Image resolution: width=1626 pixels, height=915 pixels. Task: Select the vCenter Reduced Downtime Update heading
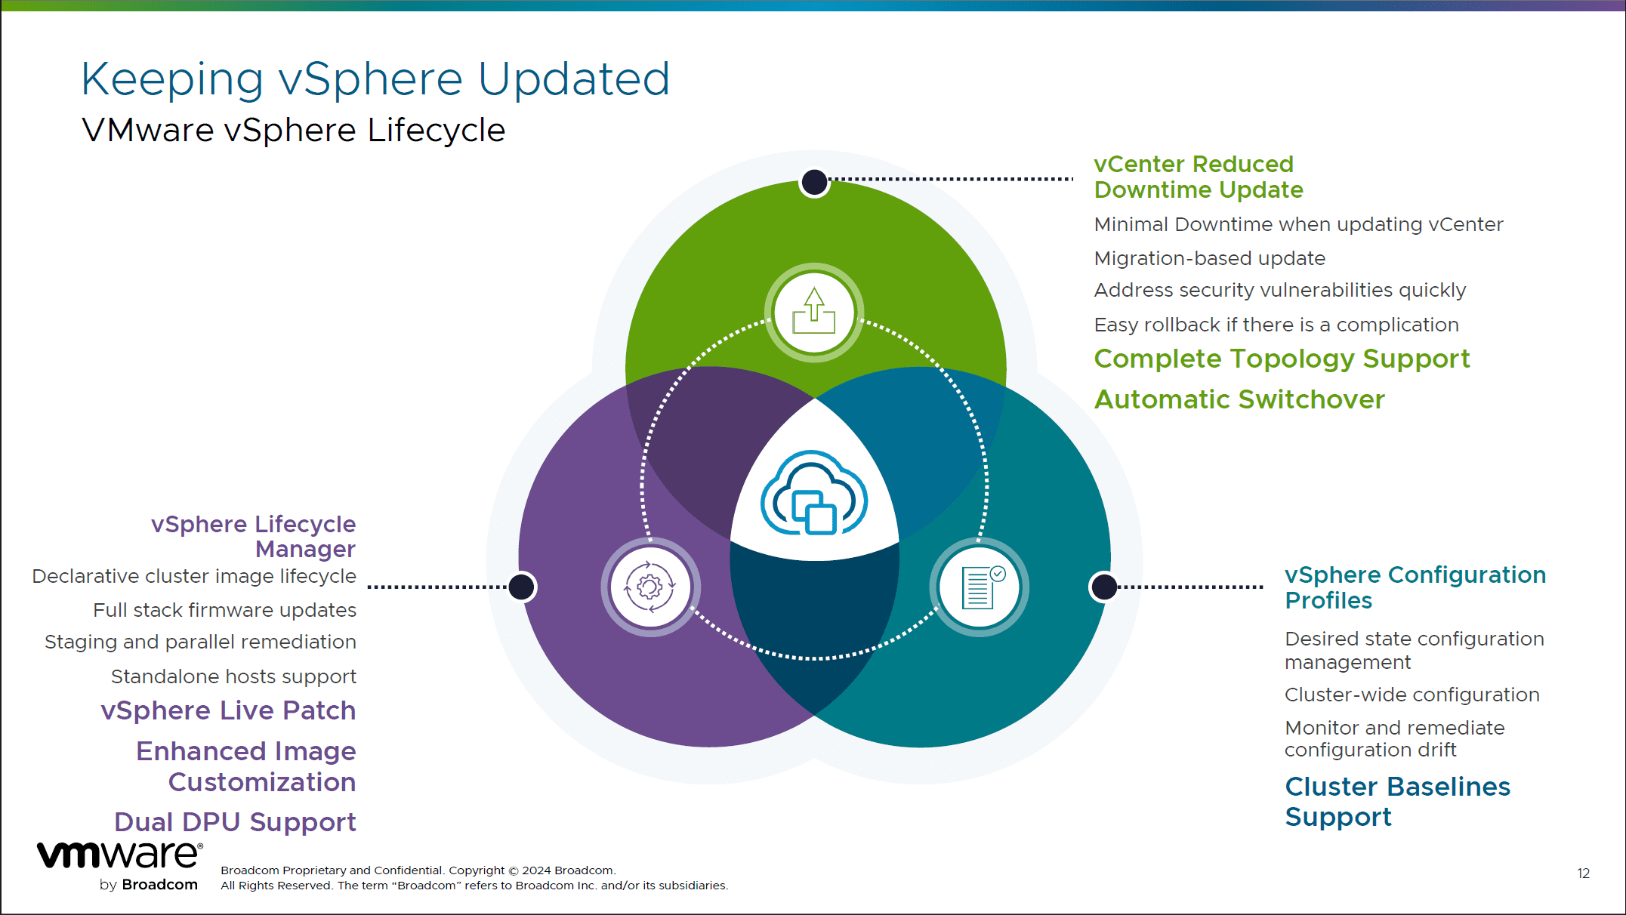point(1199,177)
